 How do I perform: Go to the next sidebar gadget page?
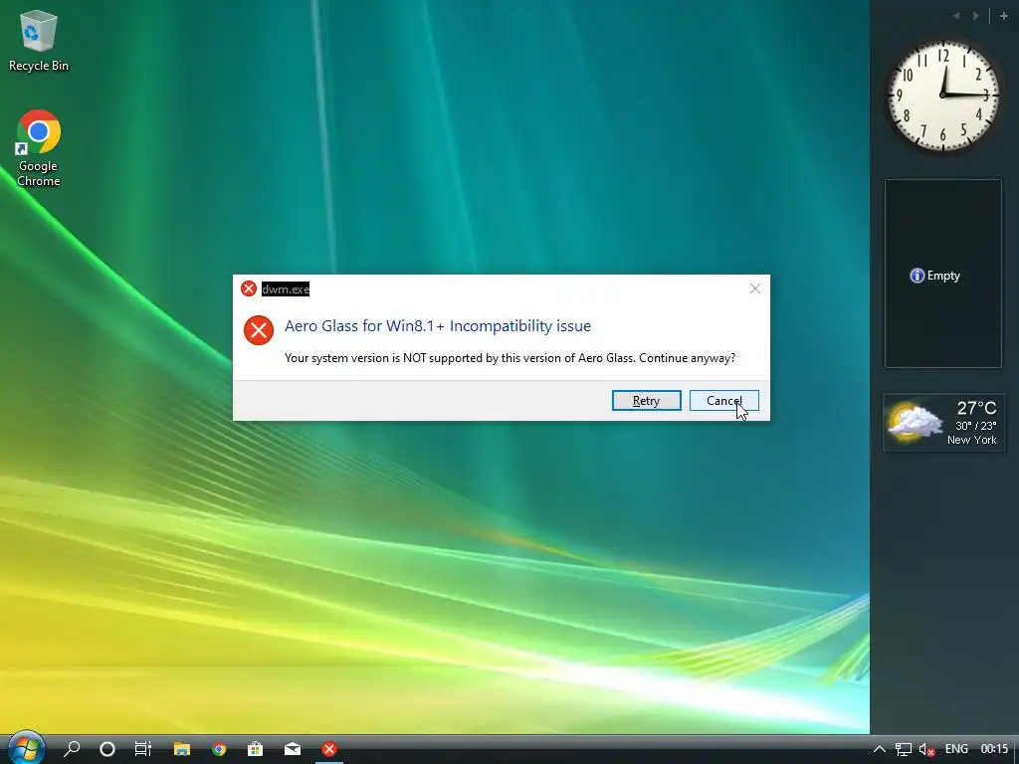[976, 16]
